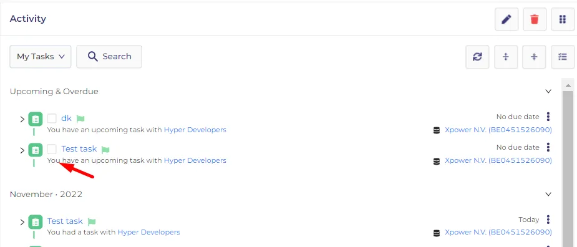Screen dimensions: 577x247
Task: Click the green flag next to dk
Action: click(80, 119)
